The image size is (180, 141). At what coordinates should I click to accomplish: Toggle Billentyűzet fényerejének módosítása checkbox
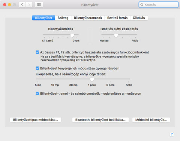click(x=37, y=68)
